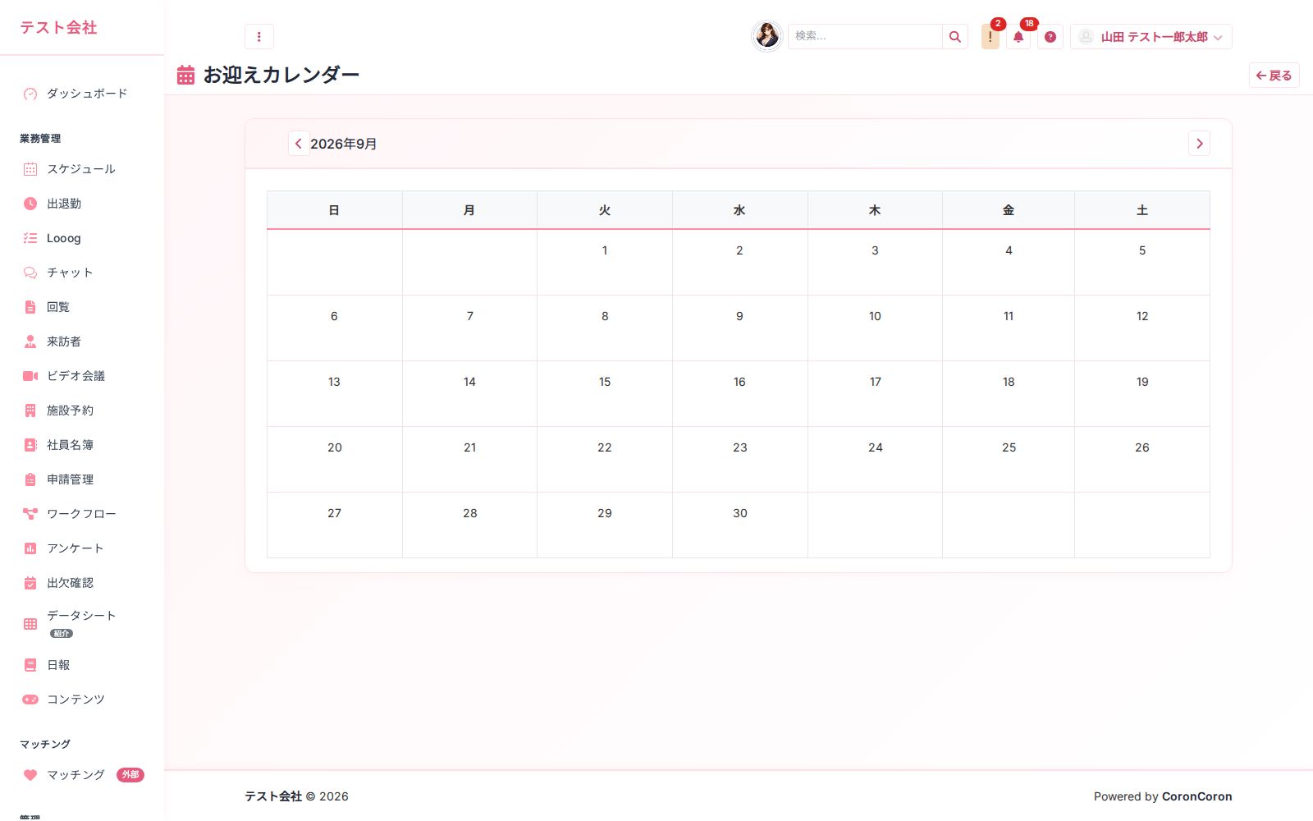The width and height of the screenshot is (1313, 821).
Task: Click the 施設予約 building icon
Action: [30, 410]
